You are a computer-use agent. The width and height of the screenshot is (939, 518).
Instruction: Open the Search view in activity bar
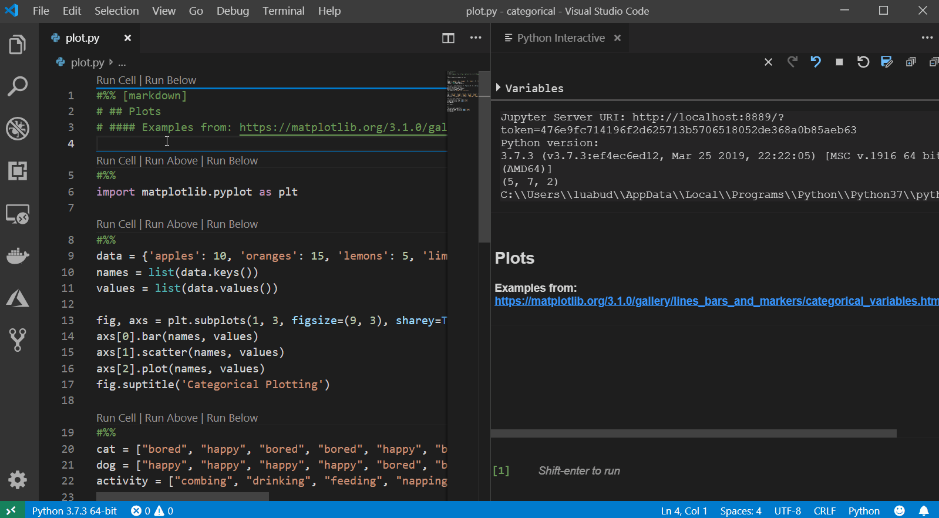pos(18,86)
